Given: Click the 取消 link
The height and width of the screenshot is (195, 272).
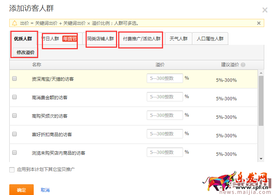Looking at the screenshot, I should 45,190.
